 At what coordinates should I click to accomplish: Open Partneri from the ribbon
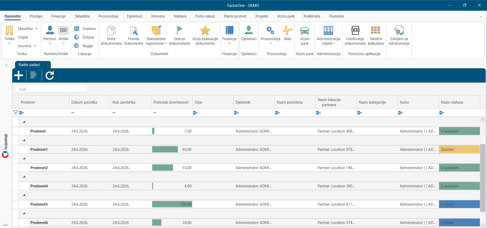coord(50,35)
